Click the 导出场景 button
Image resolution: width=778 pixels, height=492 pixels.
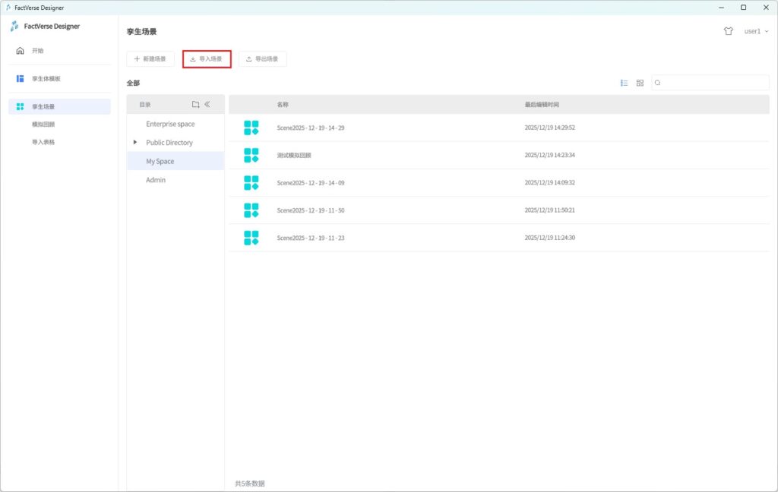point(262,58)
